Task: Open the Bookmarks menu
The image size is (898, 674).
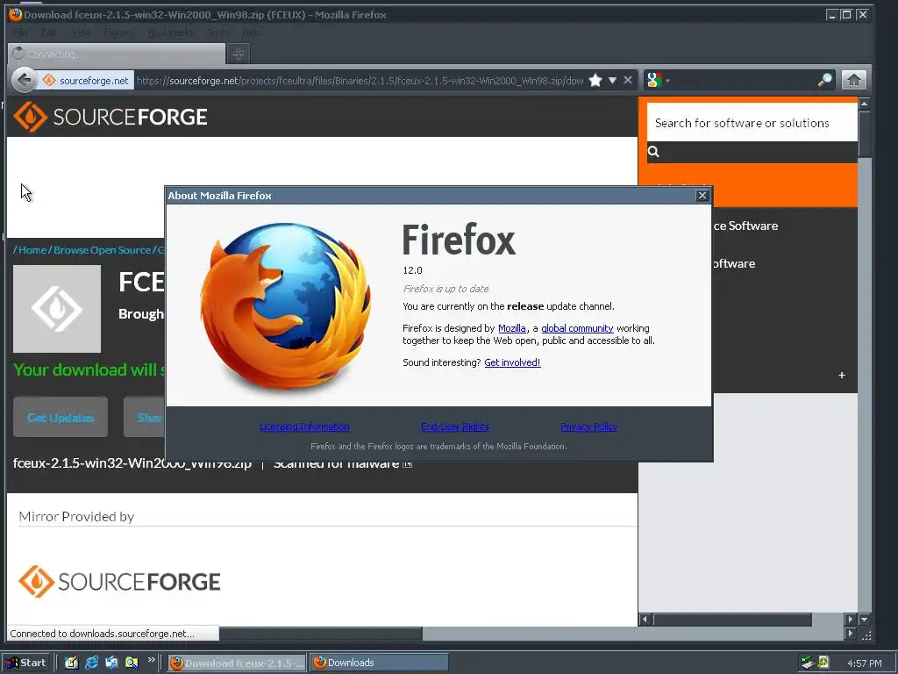Action: tap(170, 32)
